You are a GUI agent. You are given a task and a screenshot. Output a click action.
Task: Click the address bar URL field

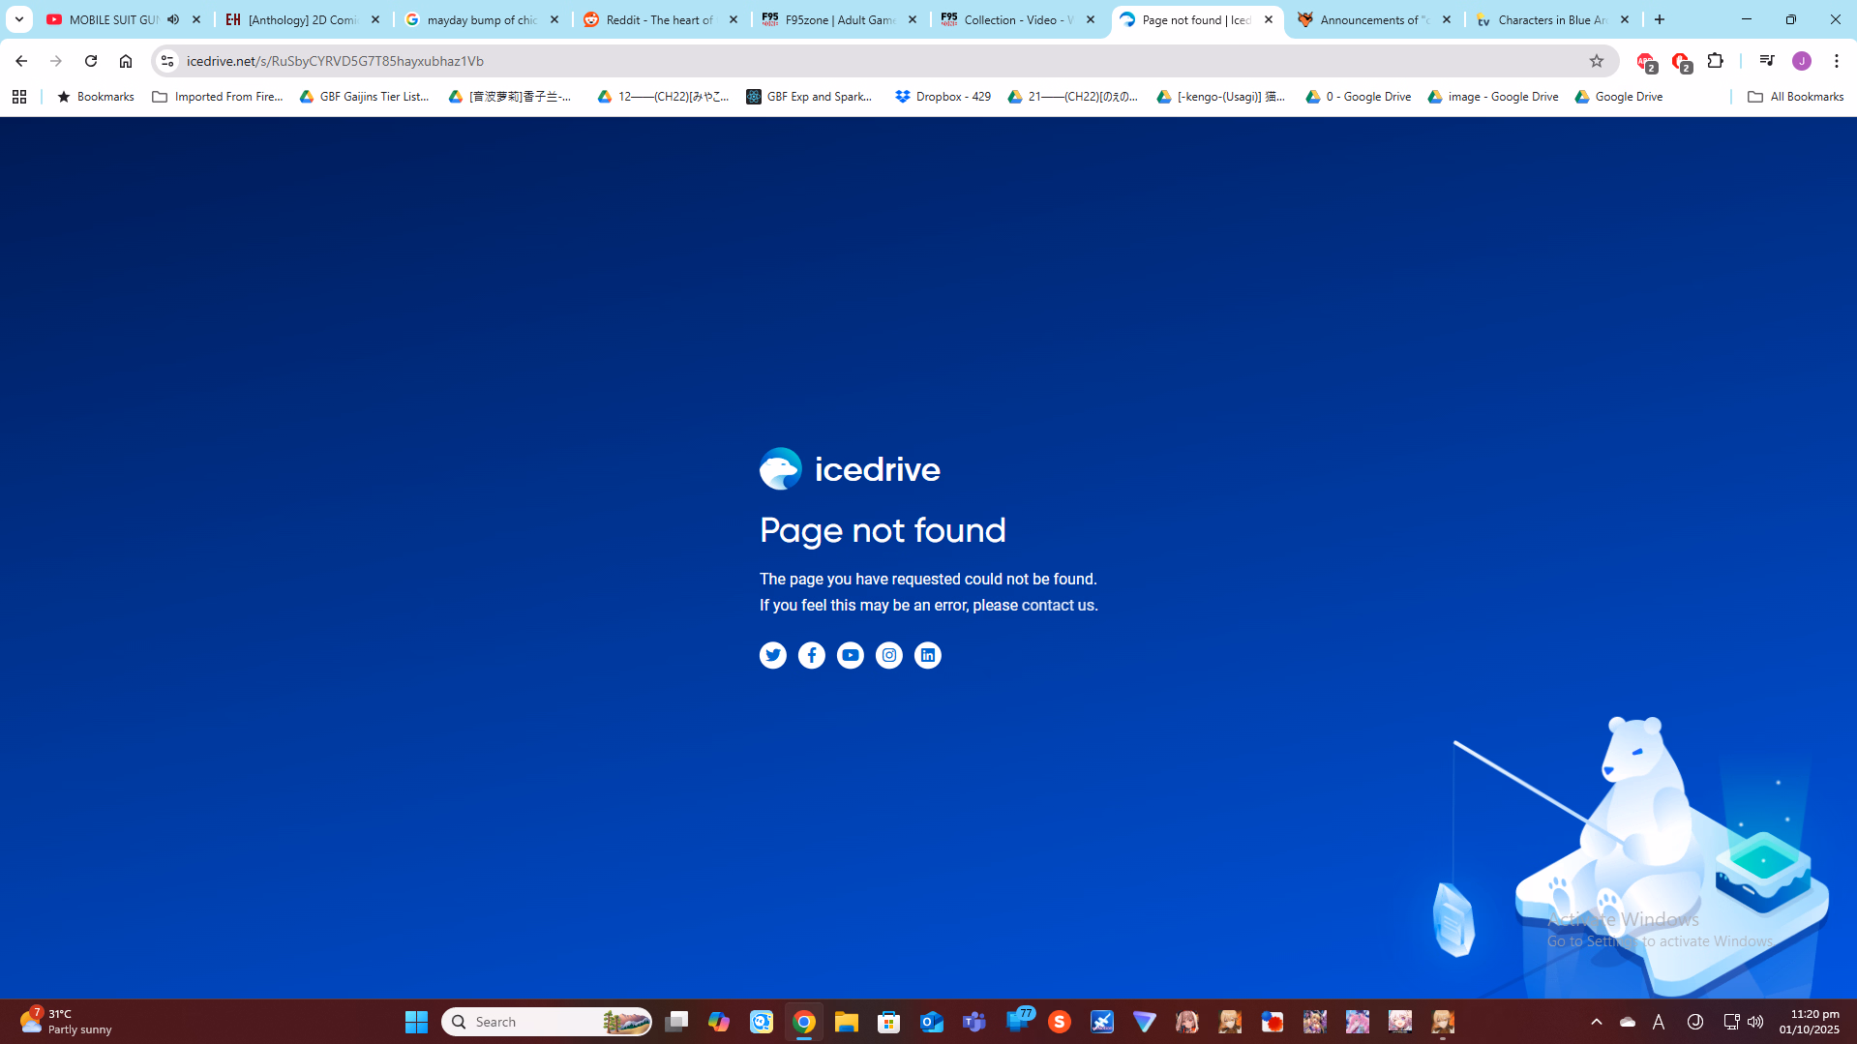tap(871, 61)
